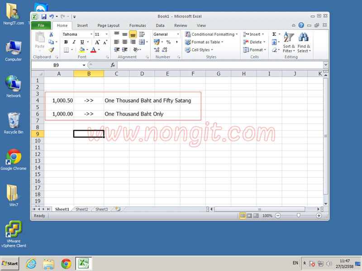Merge and center the selected cells
The height and width of the screenshot is (271, 362).
[x=142, y=42]
